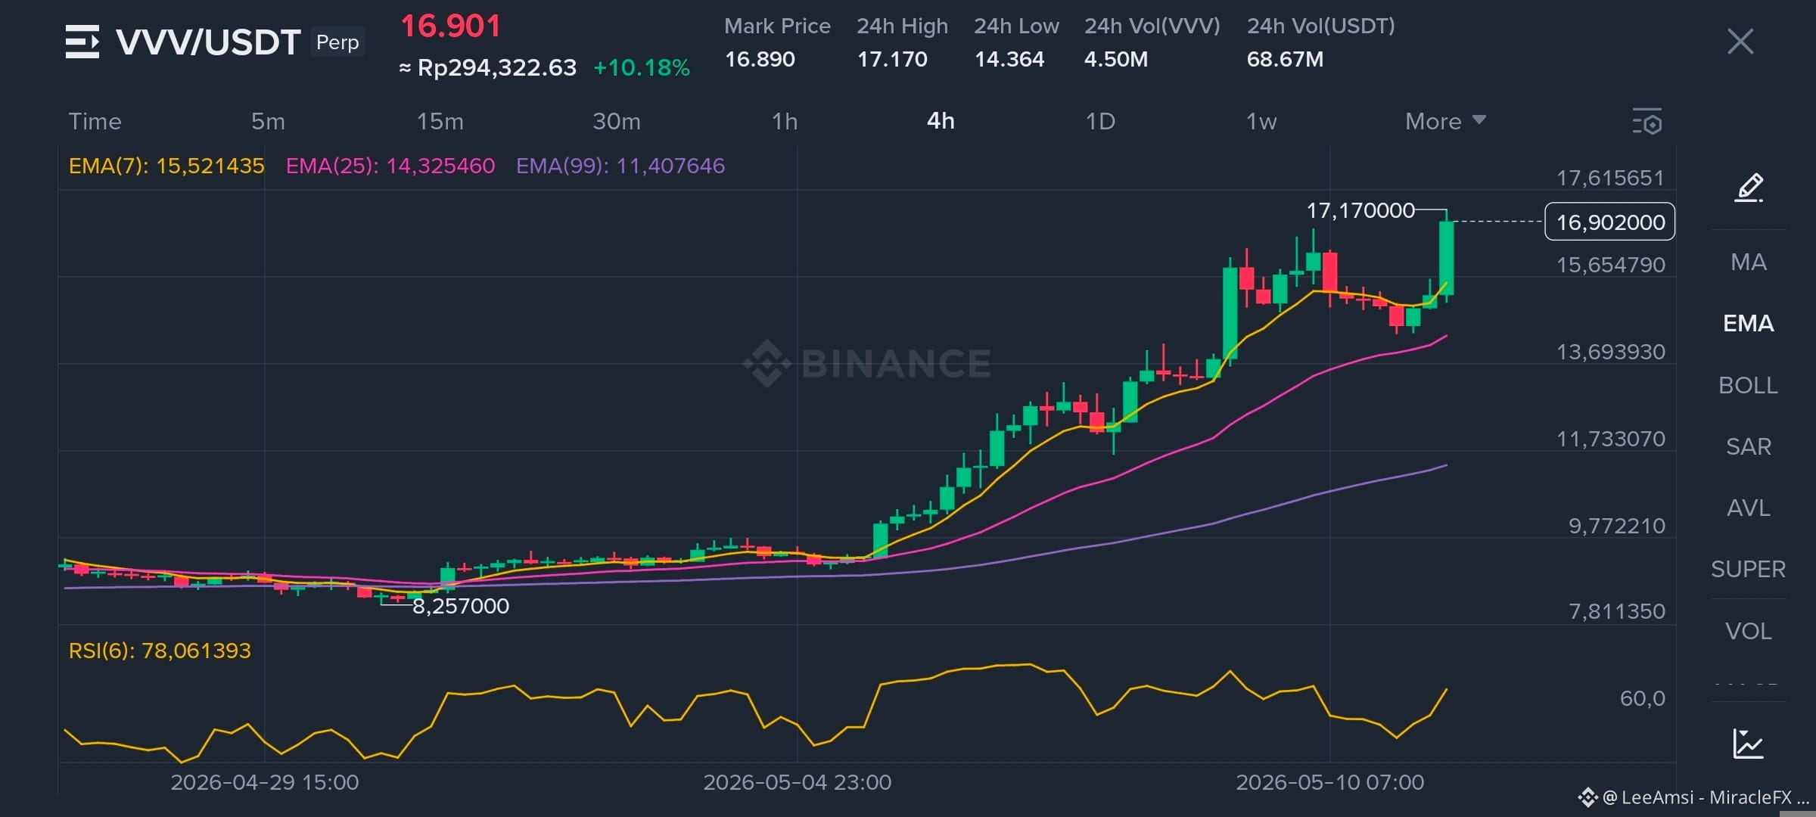This screenshot has height=817, width=1816.
Task: Open the LeeAmsi - MiracleFX author link
Action: pyautogui.click(x=1693, y=797)
